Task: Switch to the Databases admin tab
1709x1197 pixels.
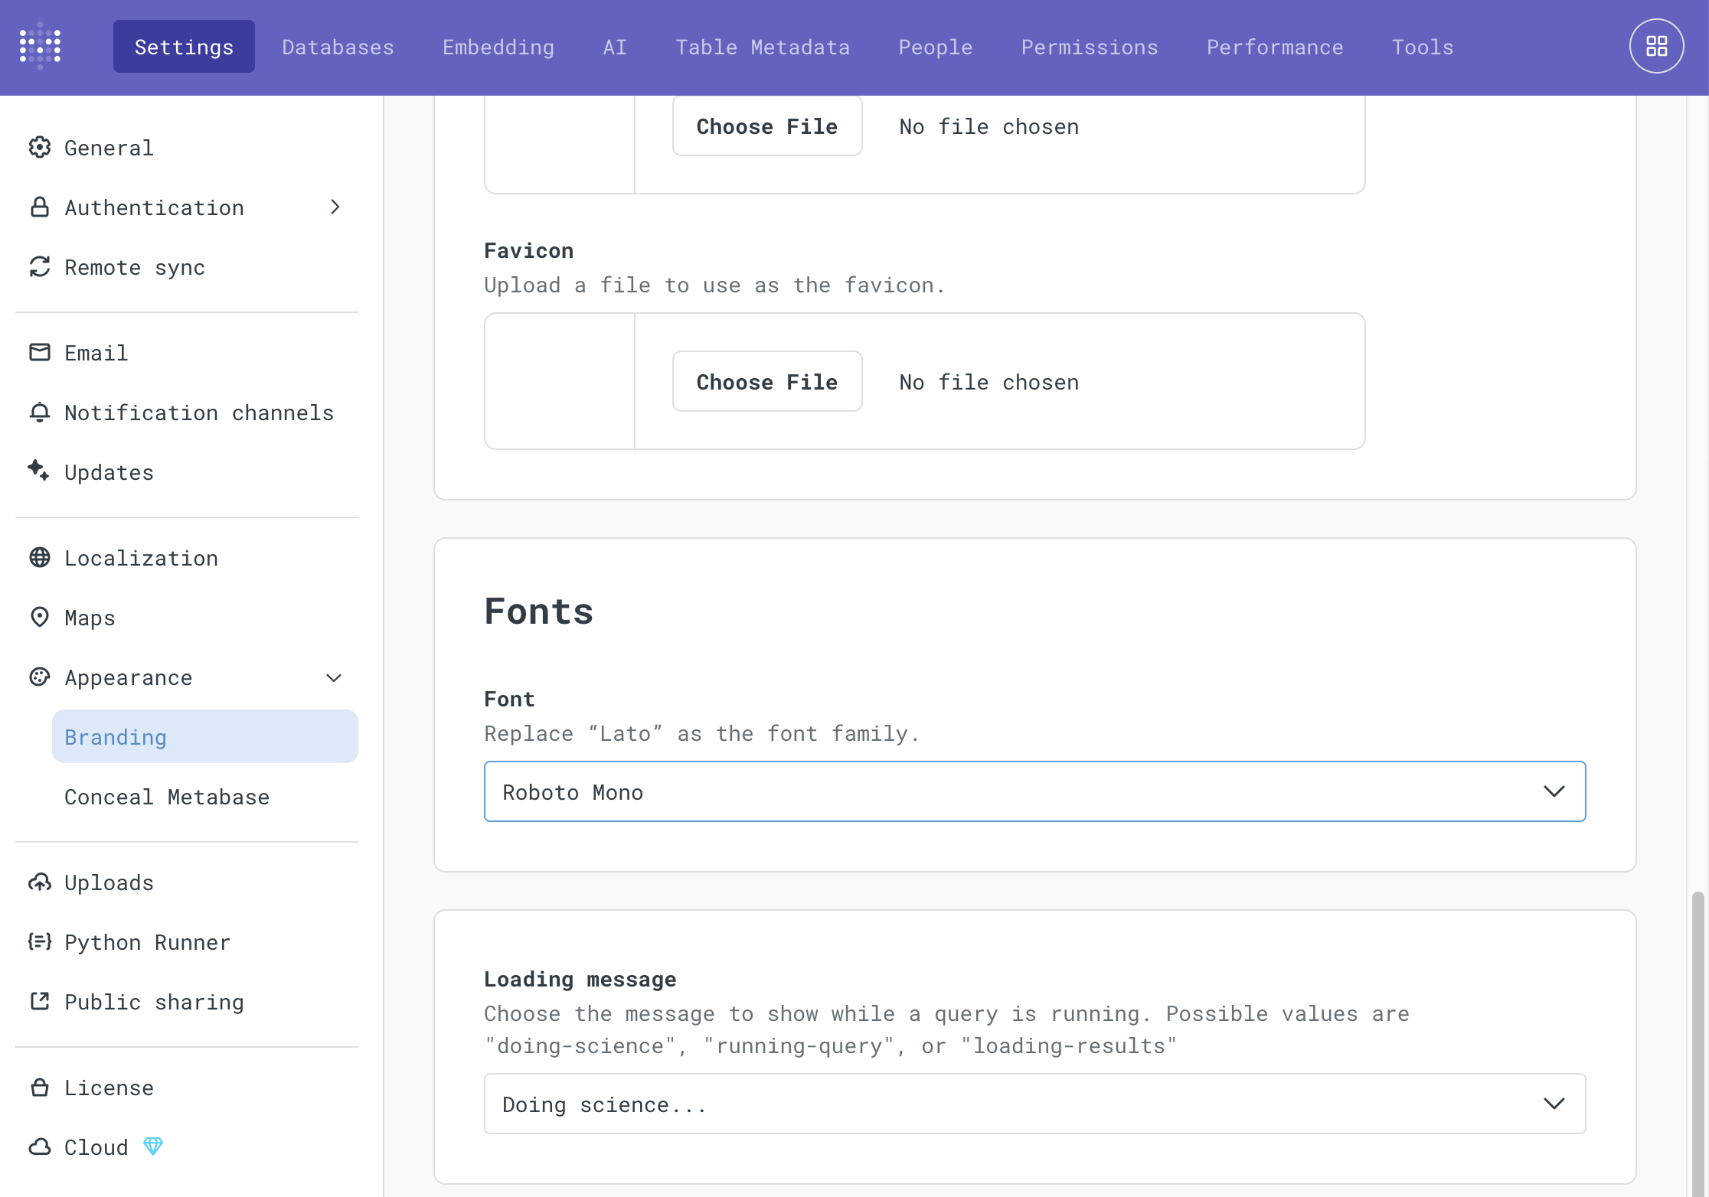Action: click(338, 47)
